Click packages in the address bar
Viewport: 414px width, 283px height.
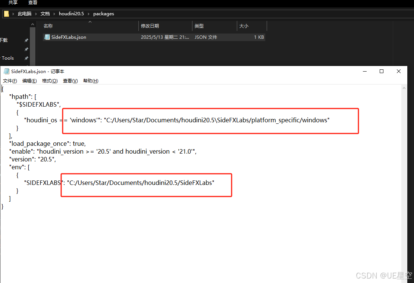104,14
